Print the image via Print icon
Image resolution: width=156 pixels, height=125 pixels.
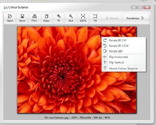[34, 18]
